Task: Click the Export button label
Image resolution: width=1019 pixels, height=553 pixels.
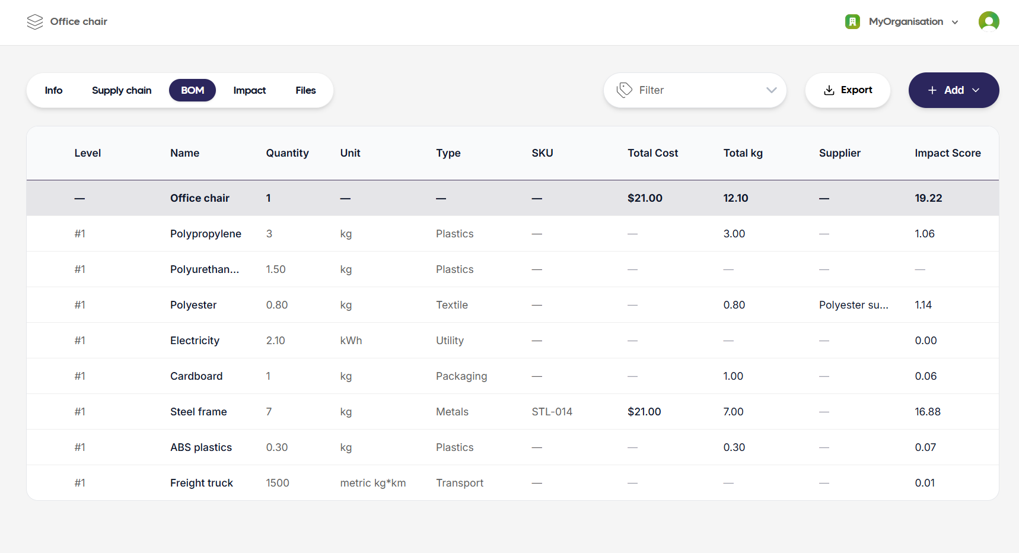Action: tap(856, 90)
